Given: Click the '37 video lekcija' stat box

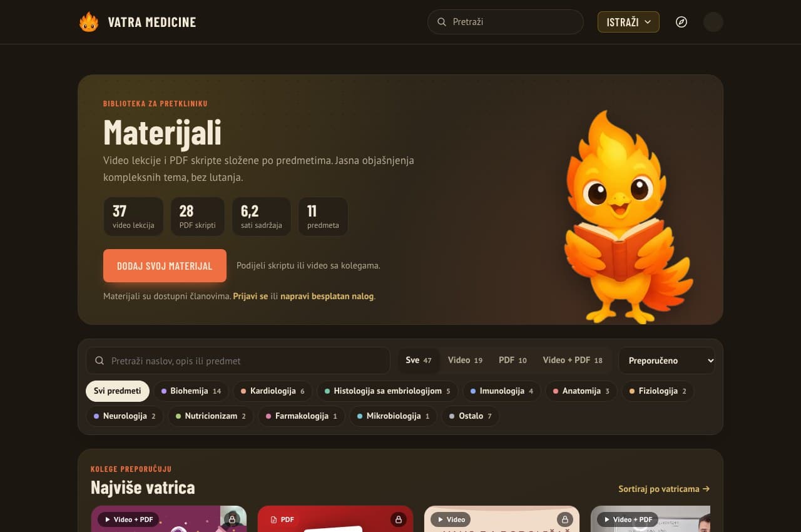Looking at the screenshot, I should coord(133,217).
